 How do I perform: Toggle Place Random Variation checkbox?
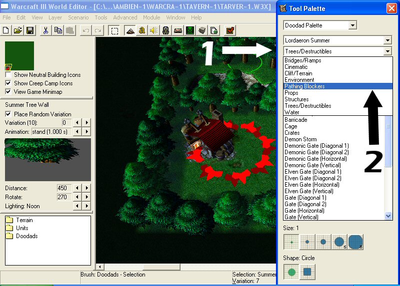tap(8, 114)
